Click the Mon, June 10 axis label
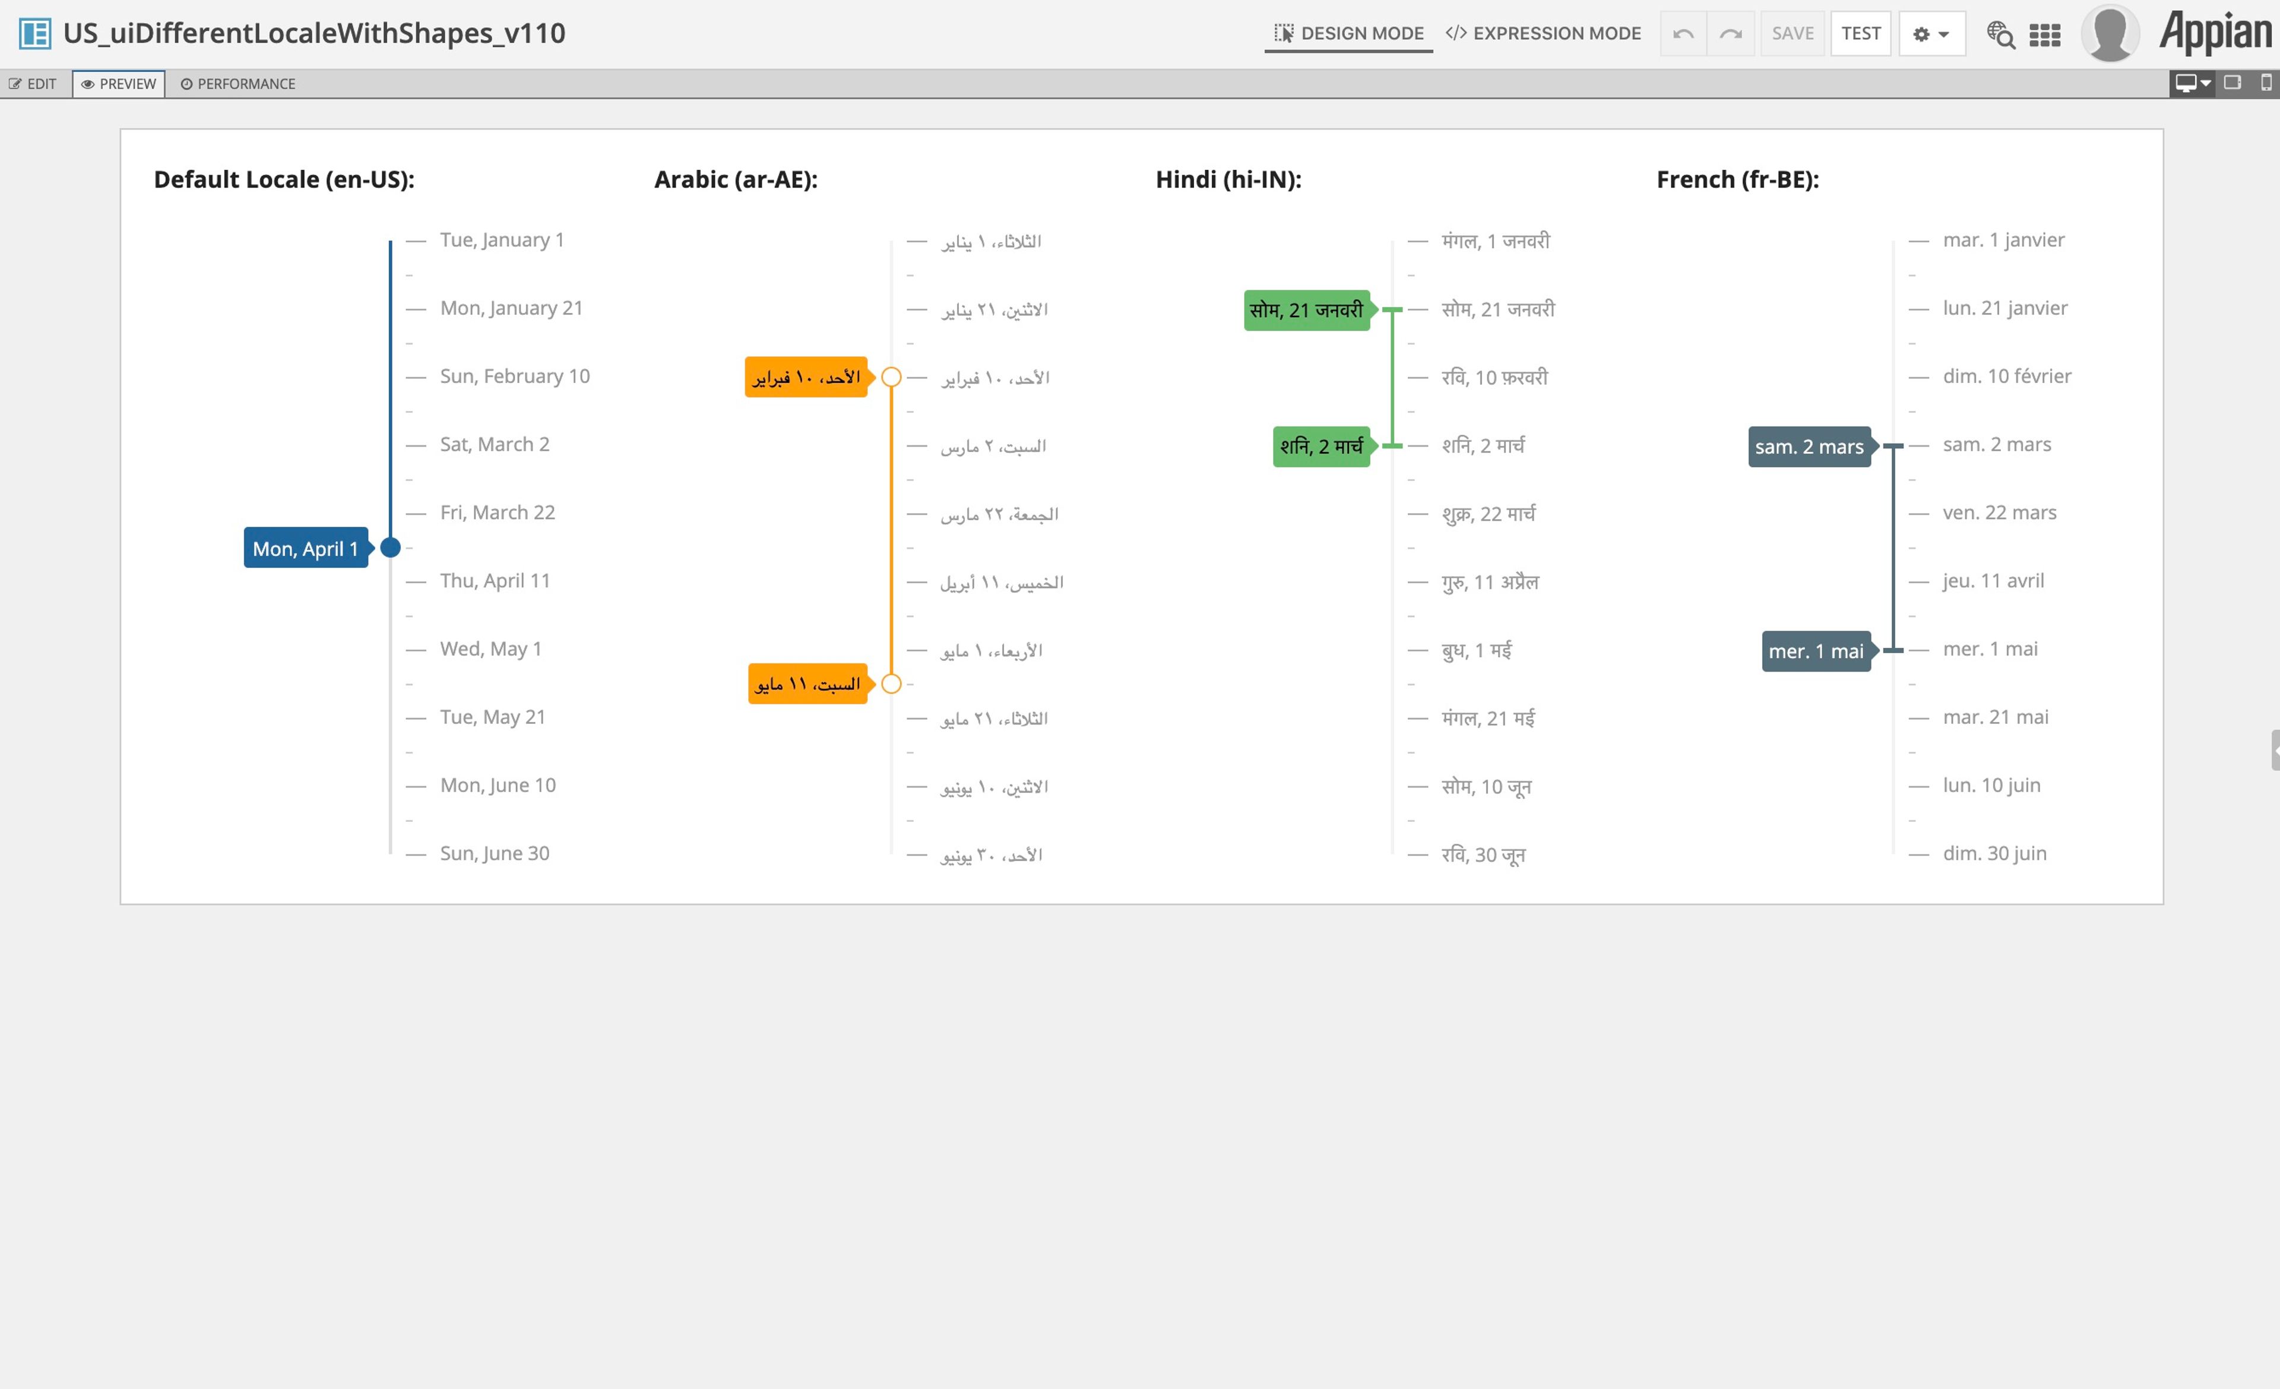The image size is (2280, 1389). pyautogui.click(x=498, y=784)
